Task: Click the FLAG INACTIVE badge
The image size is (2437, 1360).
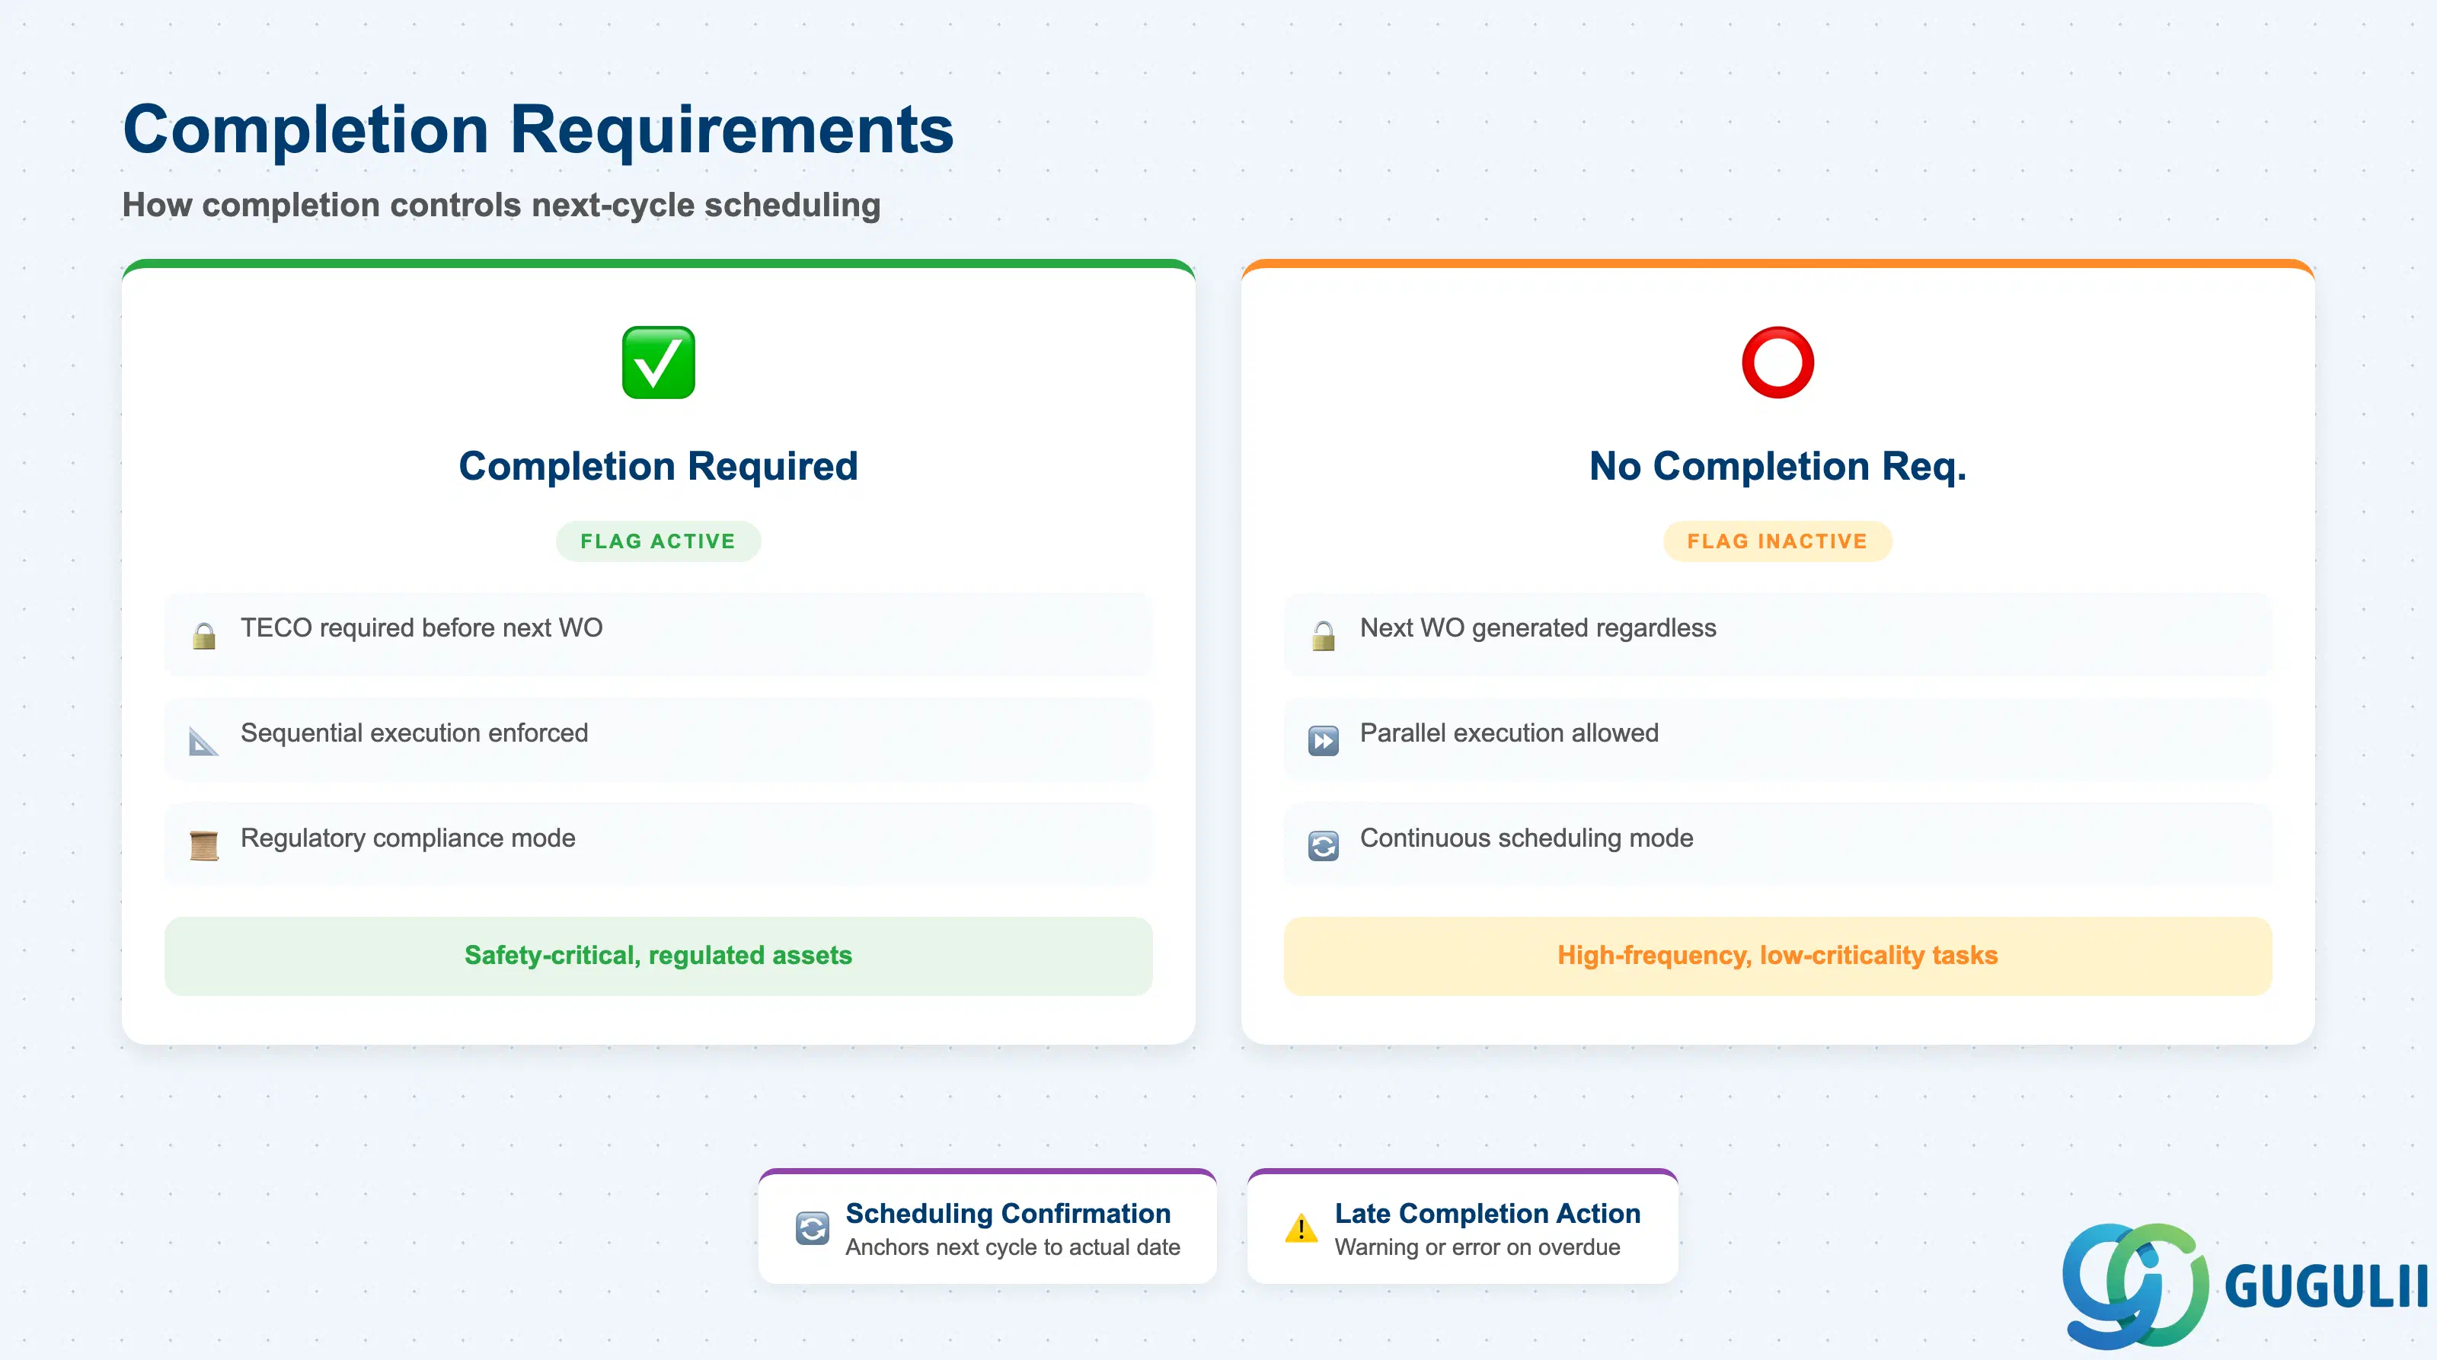Action: (x=1777, y=541)
